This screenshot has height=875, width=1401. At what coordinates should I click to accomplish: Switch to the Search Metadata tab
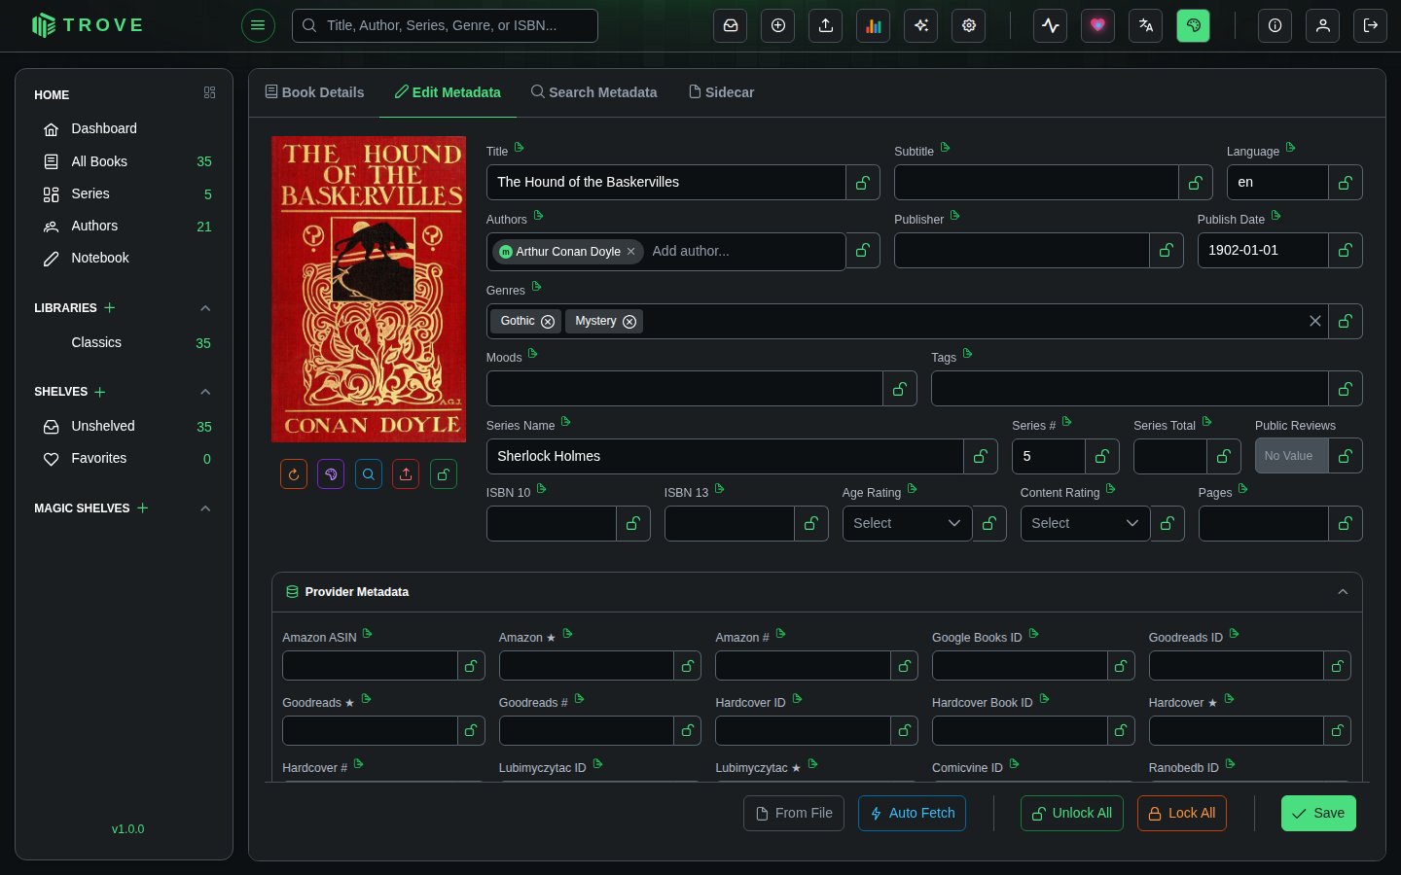coord(593,92)
